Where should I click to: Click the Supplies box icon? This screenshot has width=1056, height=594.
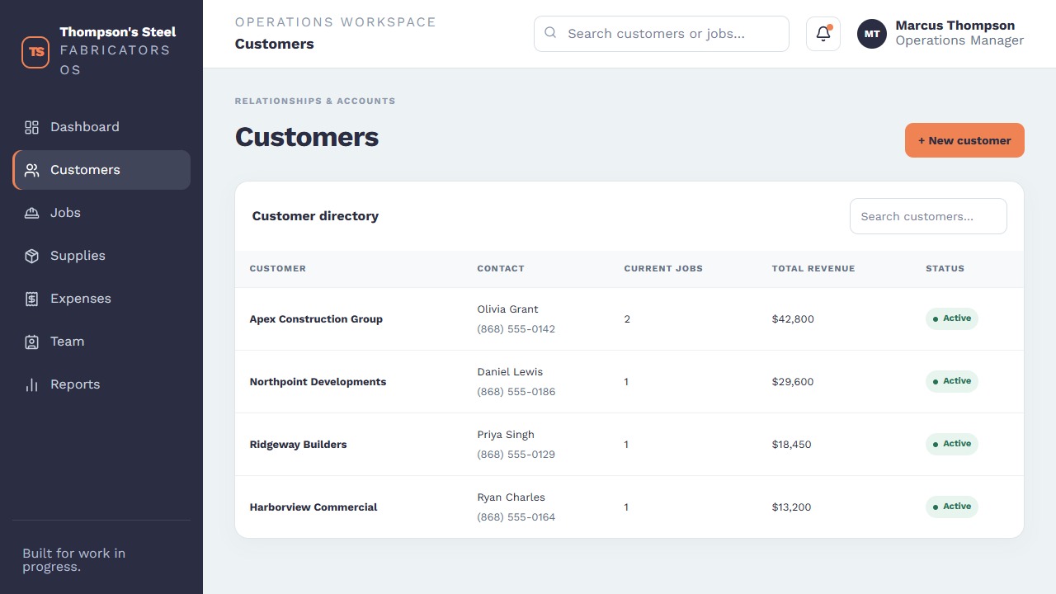pyautogui.click(x=31, y=256)
